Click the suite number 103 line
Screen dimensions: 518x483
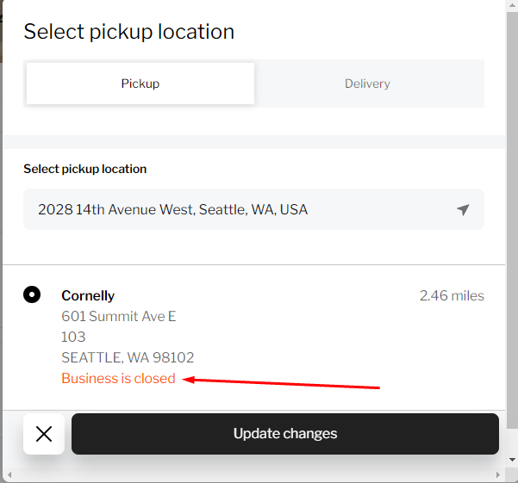73,337
